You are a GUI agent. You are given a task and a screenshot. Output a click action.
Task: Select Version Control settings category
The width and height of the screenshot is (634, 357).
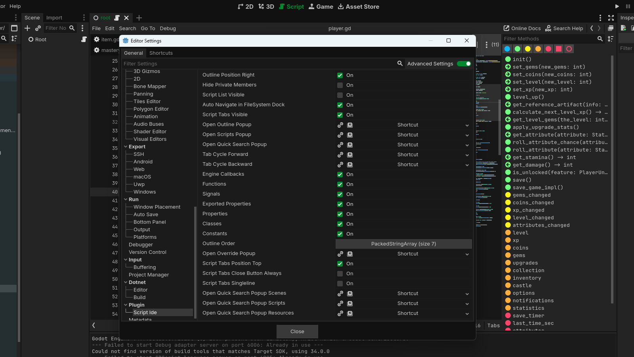[147, 252]
